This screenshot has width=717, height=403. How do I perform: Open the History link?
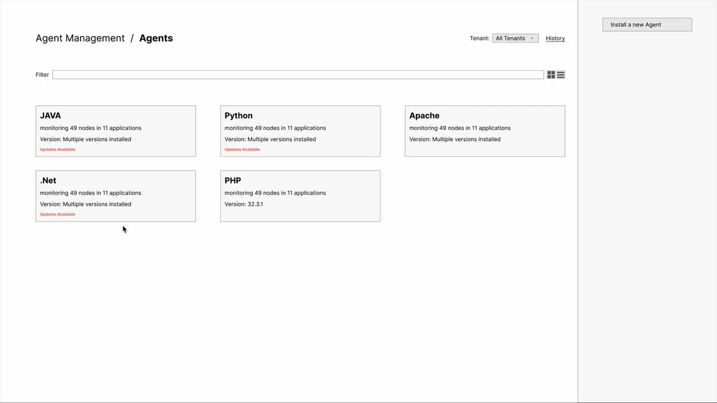click(555, 38)
